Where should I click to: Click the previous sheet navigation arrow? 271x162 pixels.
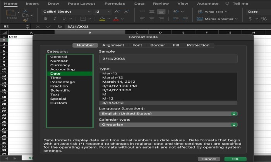[7, 159]
